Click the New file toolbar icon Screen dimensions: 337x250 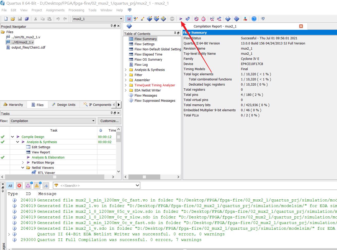[6, 19]
